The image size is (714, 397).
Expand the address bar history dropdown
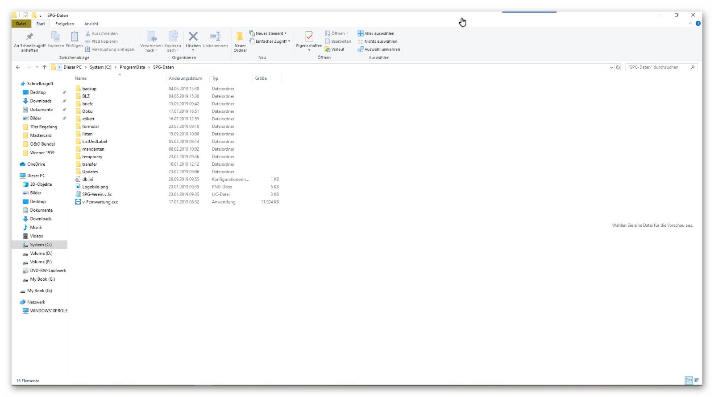[611, 67]
